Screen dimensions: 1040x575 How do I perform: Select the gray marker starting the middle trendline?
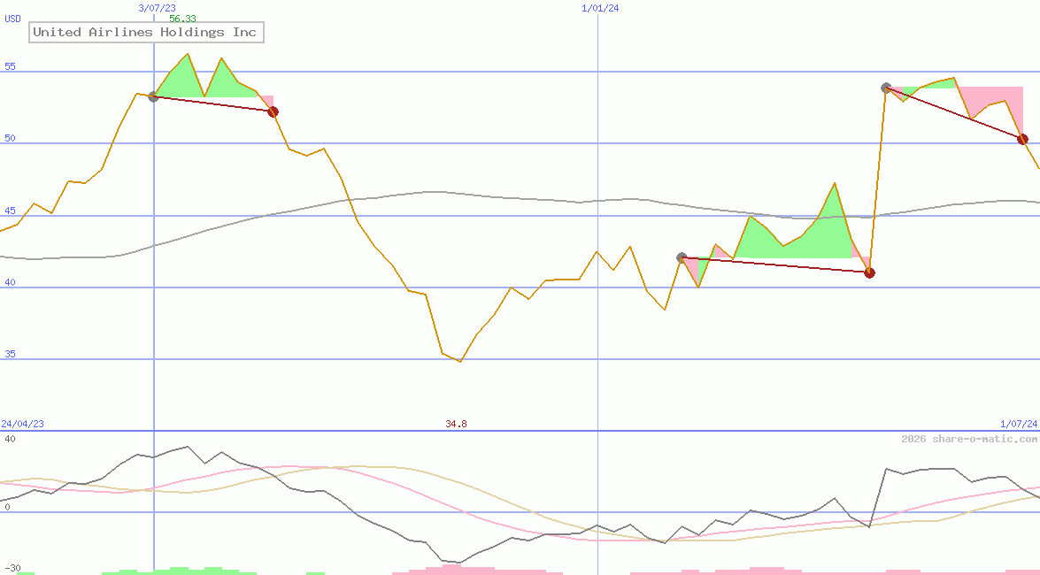(682, 257)
